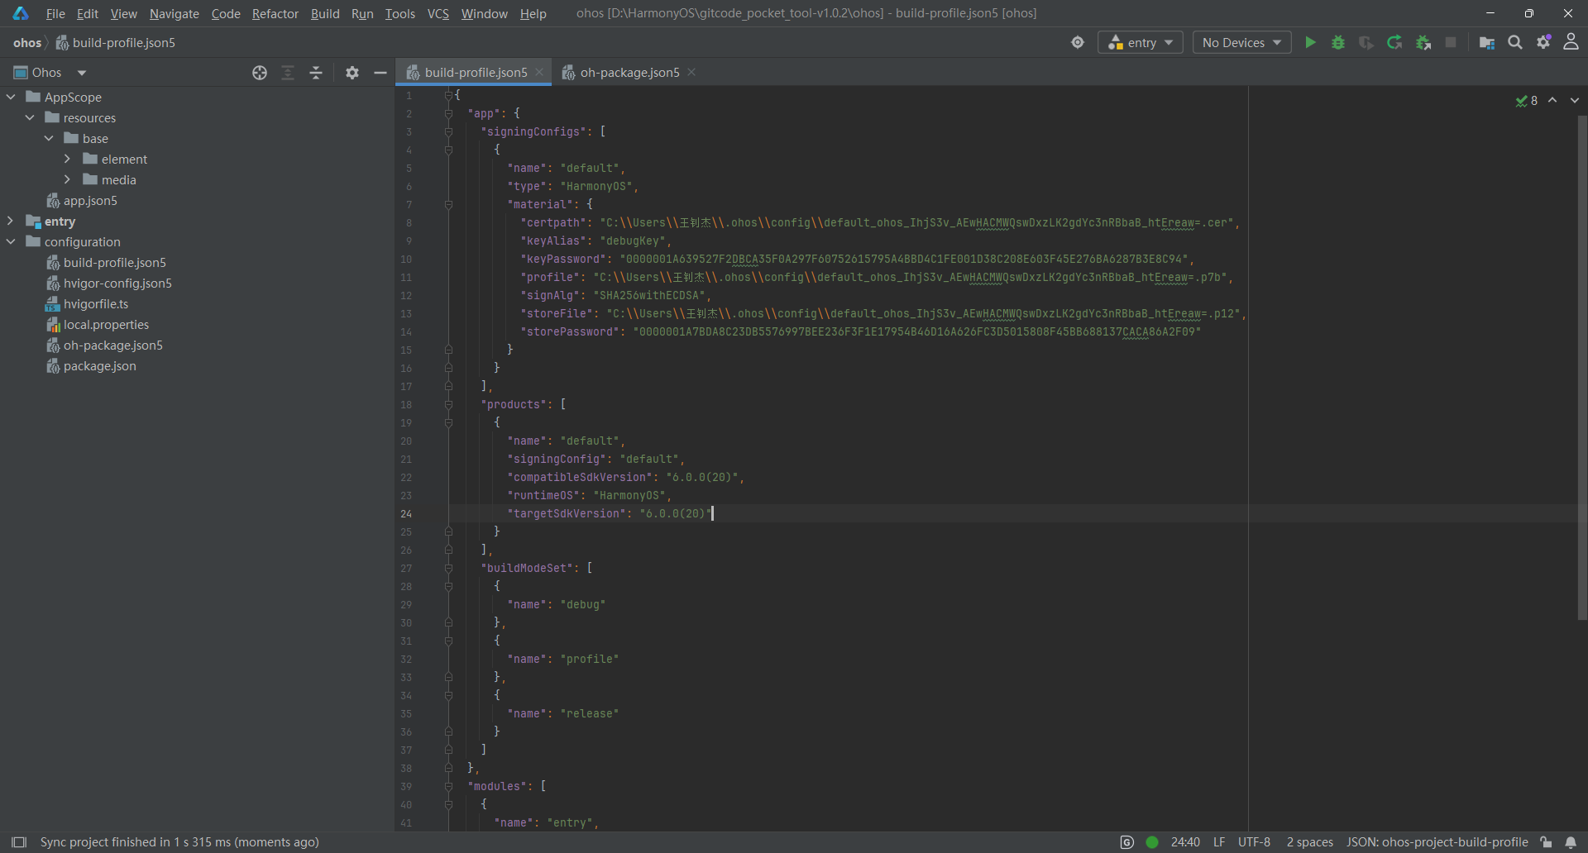Close the oh-package.json5 tab
1588x853 pixels.
tap(691, 72)
